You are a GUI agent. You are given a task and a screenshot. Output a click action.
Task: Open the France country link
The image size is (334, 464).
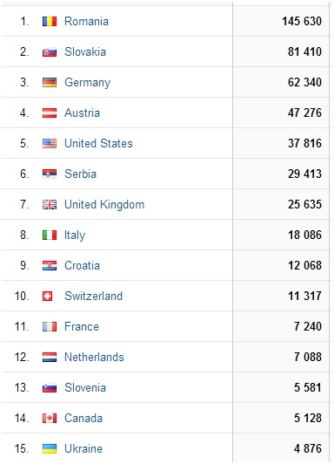click(82, 327)
